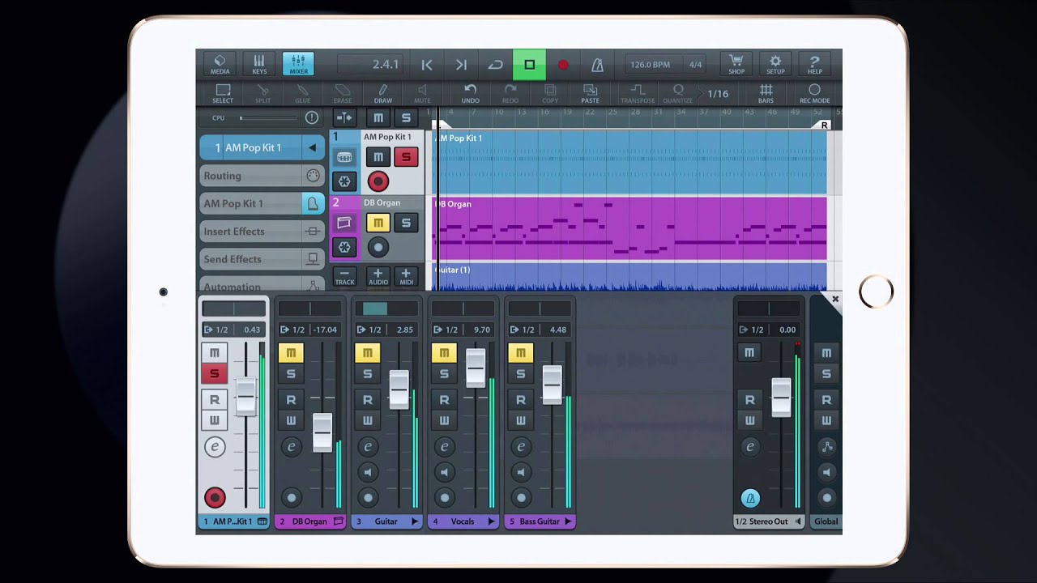Click the AM Pop Kit 1 channel volume fader
This screenshot has height=583, width=1037.
click(x=245, y=396)
